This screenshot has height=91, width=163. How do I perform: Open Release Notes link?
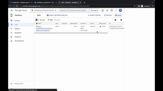(x=19, y=84)
